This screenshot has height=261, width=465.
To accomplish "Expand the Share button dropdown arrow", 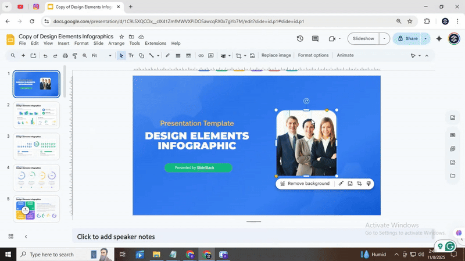I will point(425,38).
